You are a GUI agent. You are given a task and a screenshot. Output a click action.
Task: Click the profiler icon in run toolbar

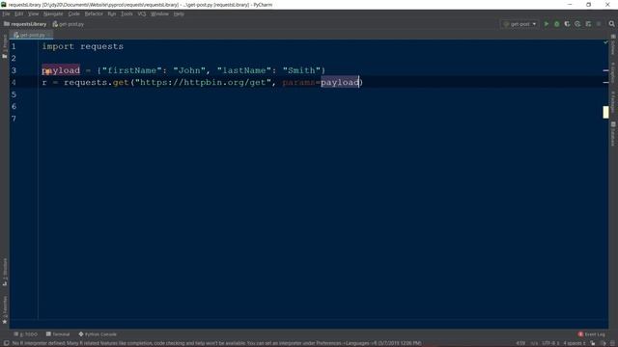click(x=577, y=24)
